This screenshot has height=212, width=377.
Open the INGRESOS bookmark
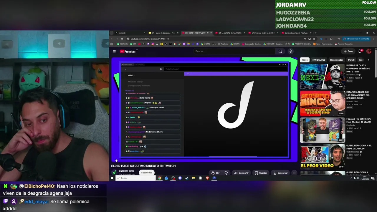[123, 44]
